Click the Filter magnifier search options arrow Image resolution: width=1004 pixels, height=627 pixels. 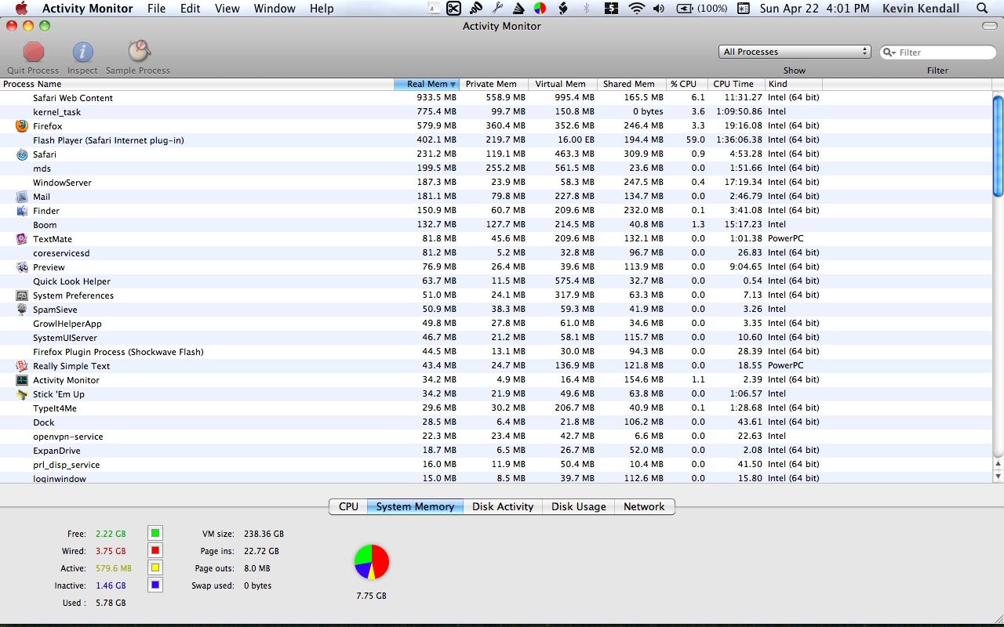[x=889, y=53]
